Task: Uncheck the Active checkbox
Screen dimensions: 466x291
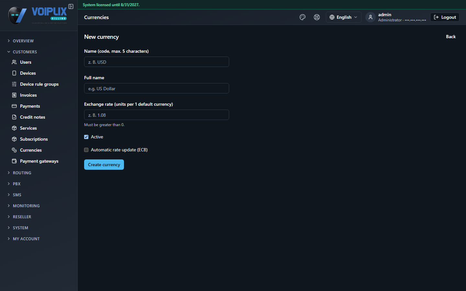Action: (x=86, y=137)
